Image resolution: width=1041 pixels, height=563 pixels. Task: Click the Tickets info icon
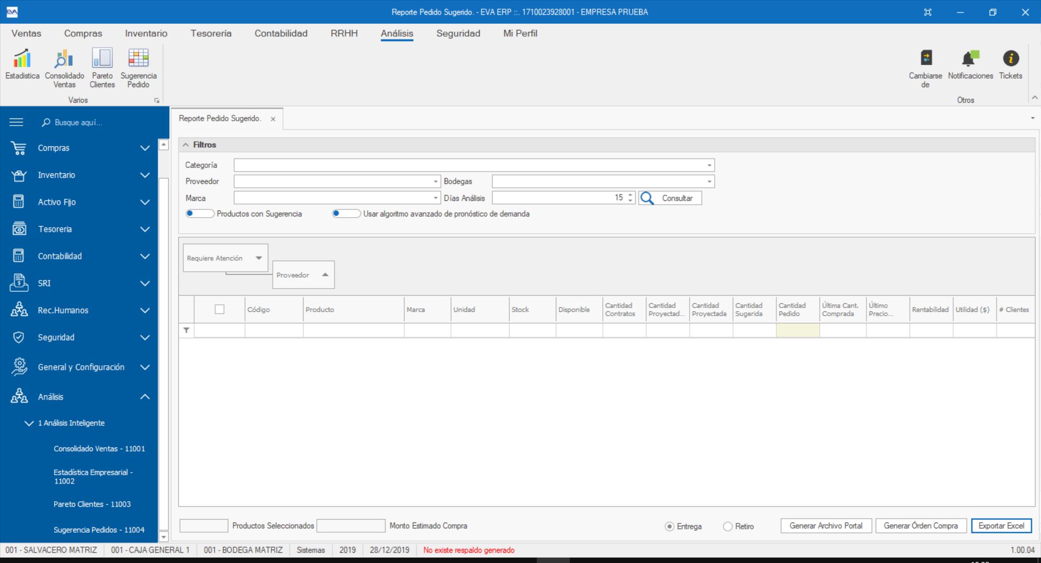[x=1010, y=59]
